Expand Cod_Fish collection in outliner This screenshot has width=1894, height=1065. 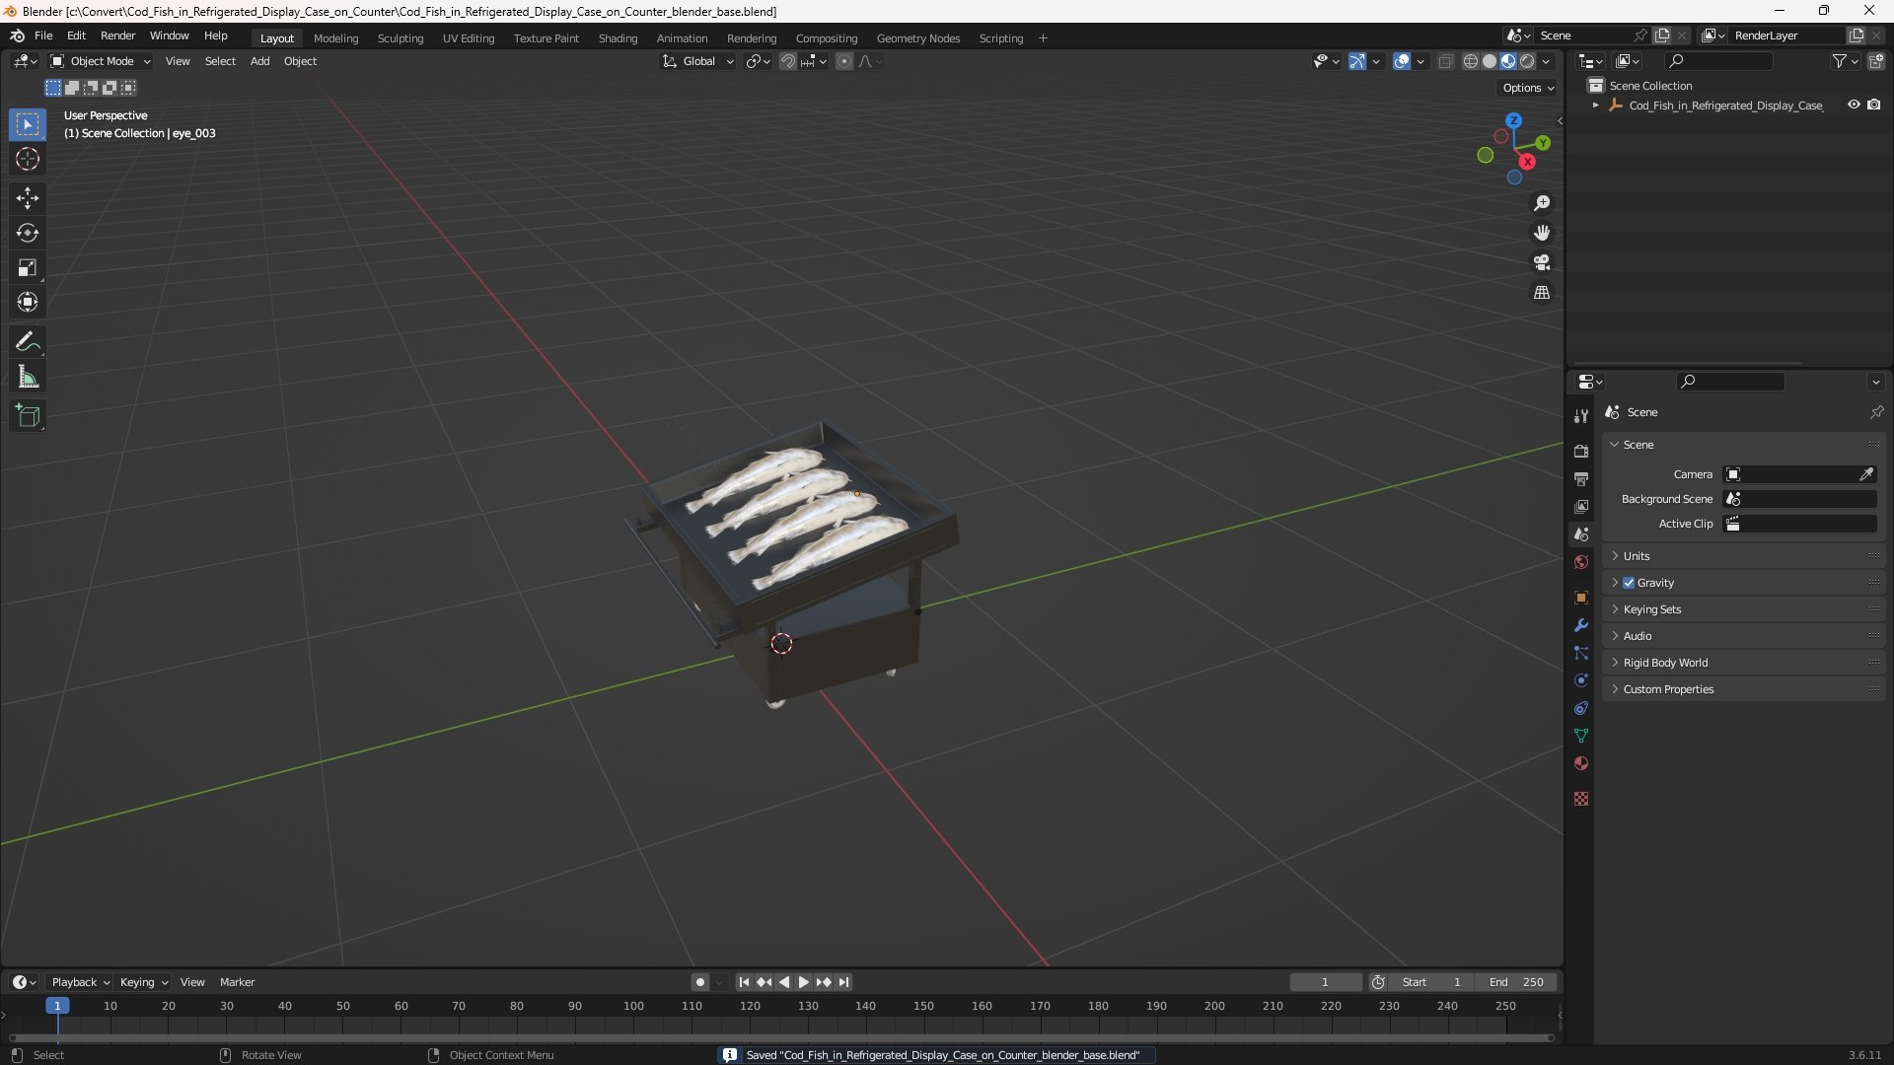click(x=1595, y=105)
